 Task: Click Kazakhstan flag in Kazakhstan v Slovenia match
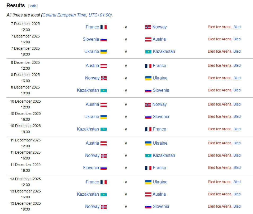pos(103,90)
